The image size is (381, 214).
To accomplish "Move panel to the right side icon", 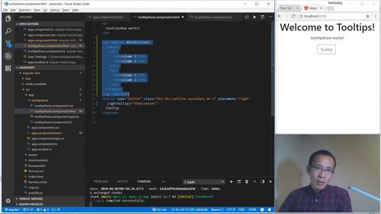I will 263,181.
